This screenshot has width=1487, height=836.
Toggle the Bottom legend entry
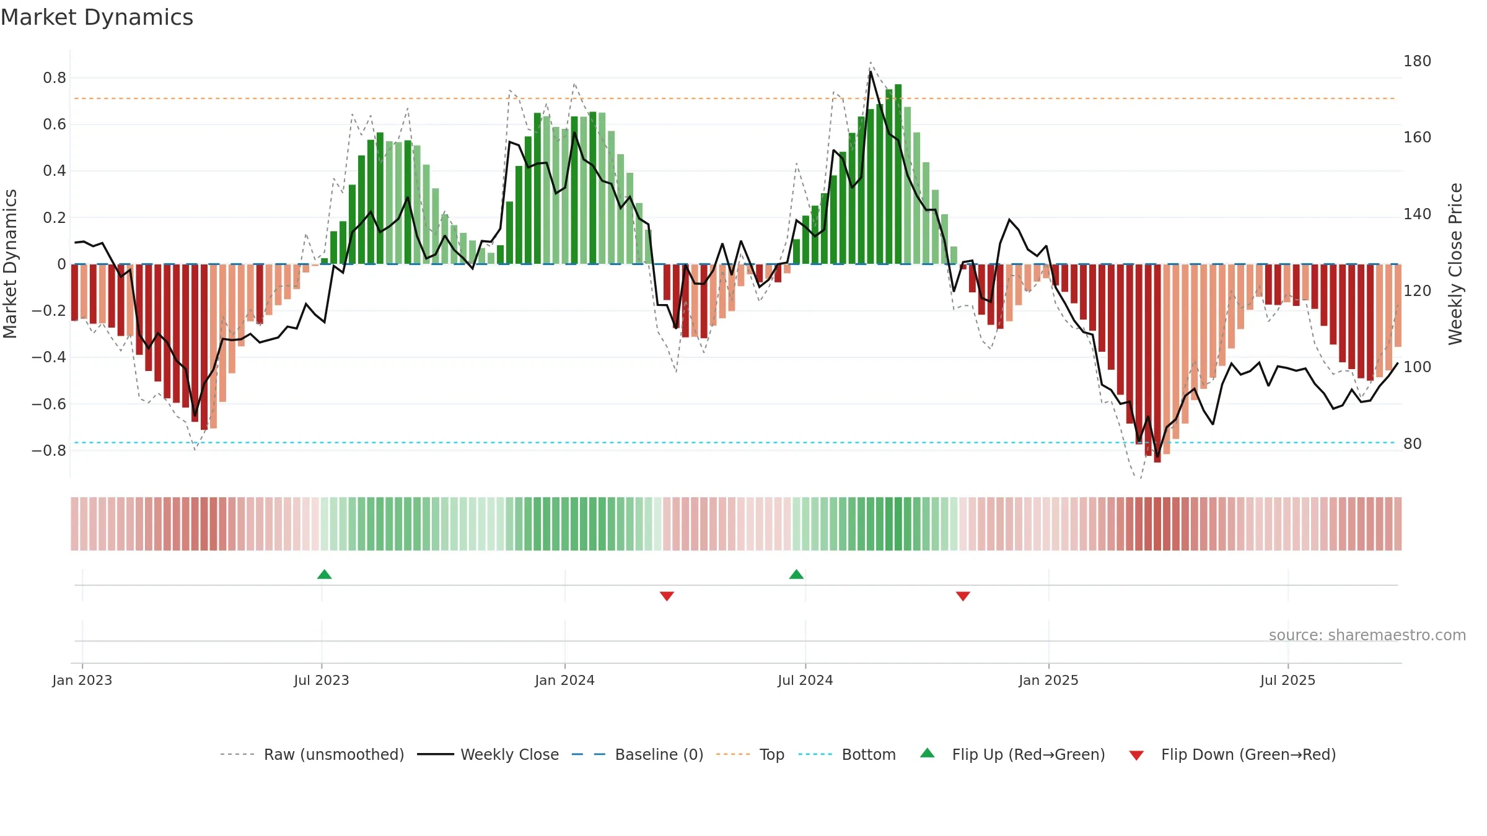coord(847,754)
